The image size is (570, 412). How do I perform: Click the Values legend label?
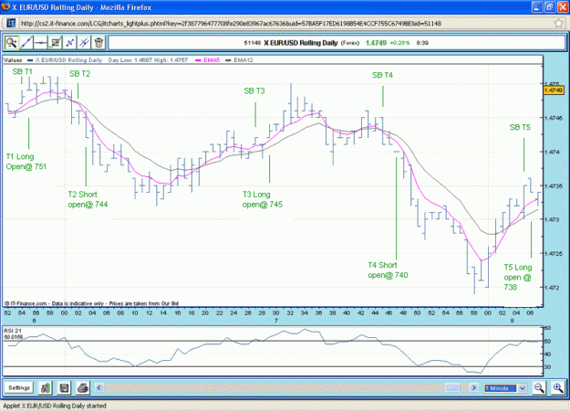tap(13, 60)
